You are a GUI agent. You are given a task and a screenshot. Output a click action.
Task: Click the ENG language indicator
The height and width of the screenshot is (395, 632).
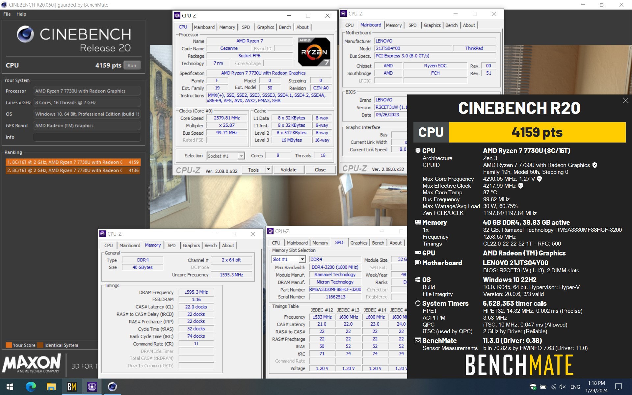tap(575, 387)
